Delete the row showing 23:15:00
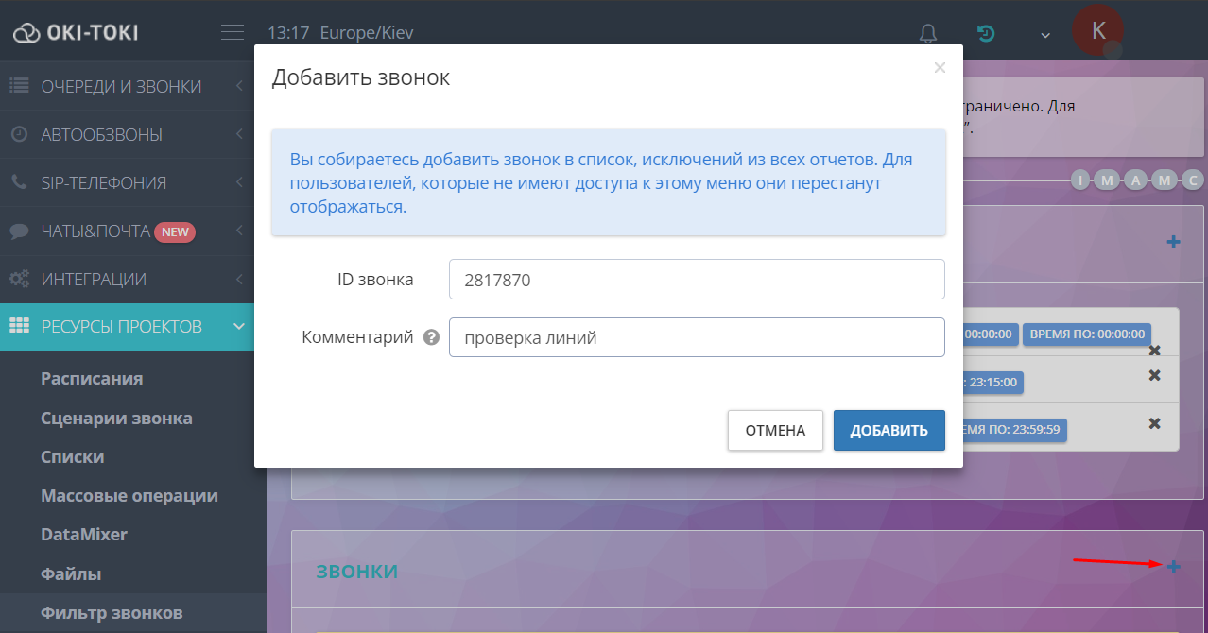This screenshot has width=1208, height=633. tap(1154, 375)
